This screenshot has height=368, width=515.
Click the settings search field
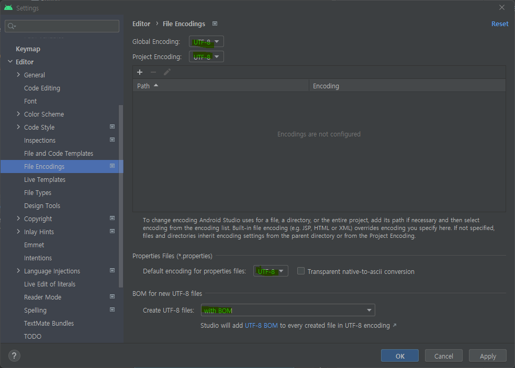[x=62, y=26]
